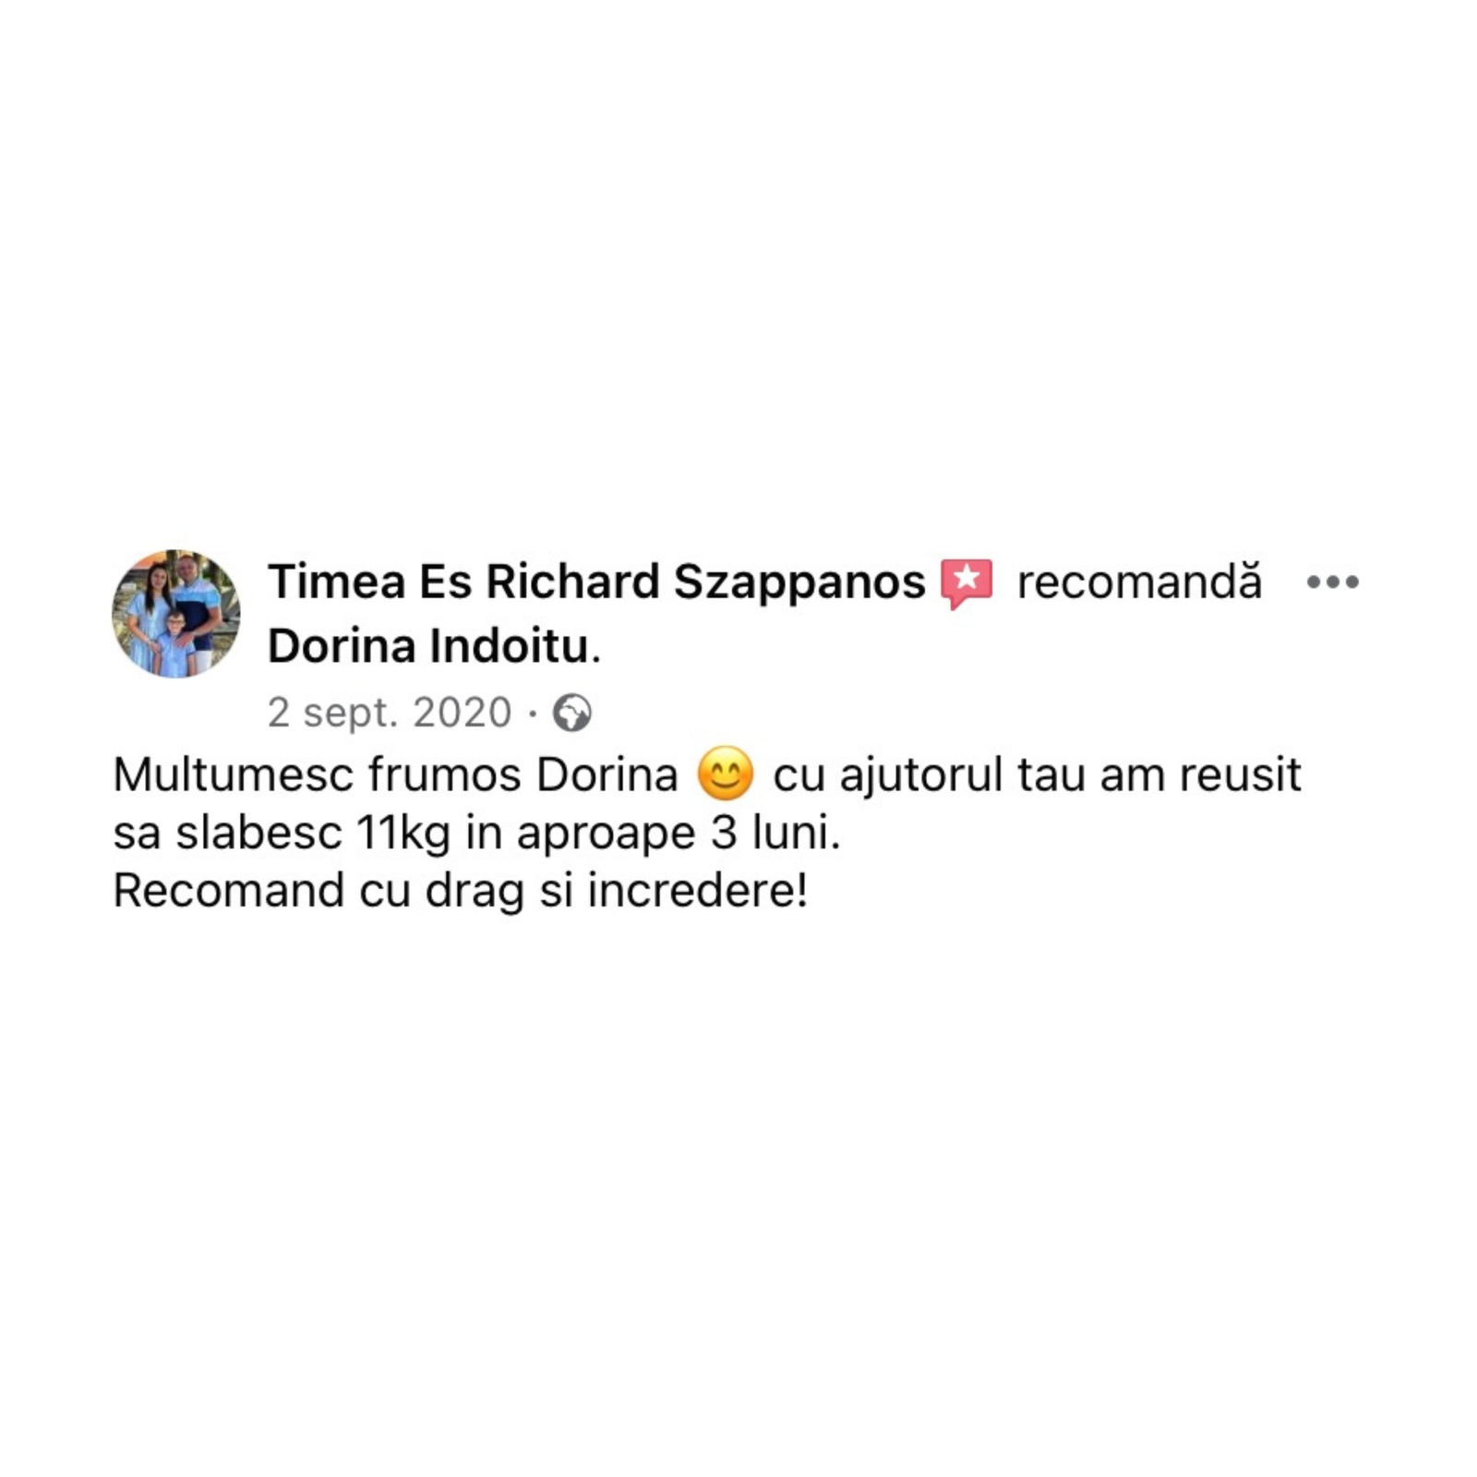This screenshot has height=1477, width=1477.
Task: Click the 2 sept. 2020 timestamp
Action: (x=390, y=713)
